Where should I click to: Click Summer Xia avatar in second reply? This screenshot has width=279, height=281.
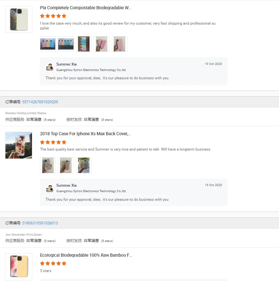[50, 188]
